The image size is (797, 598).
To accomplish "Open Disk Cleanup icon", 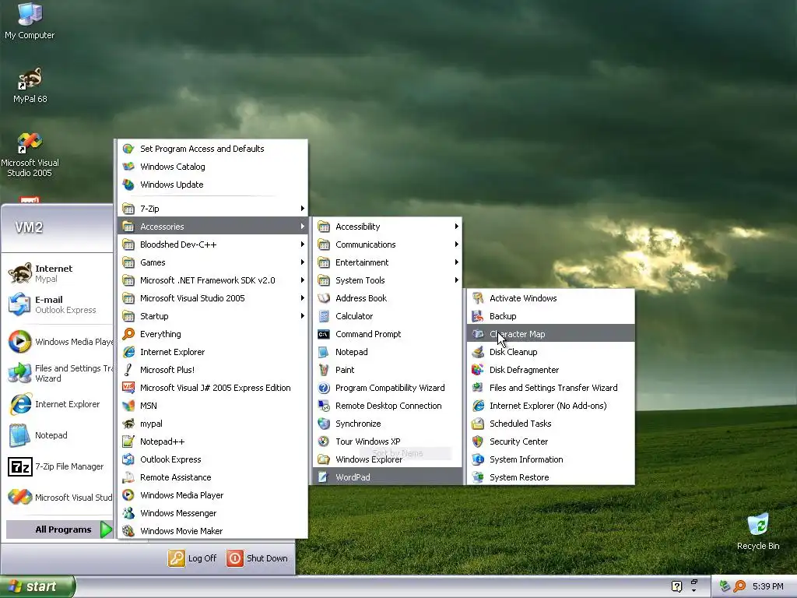I will click(x=477, y=352).
